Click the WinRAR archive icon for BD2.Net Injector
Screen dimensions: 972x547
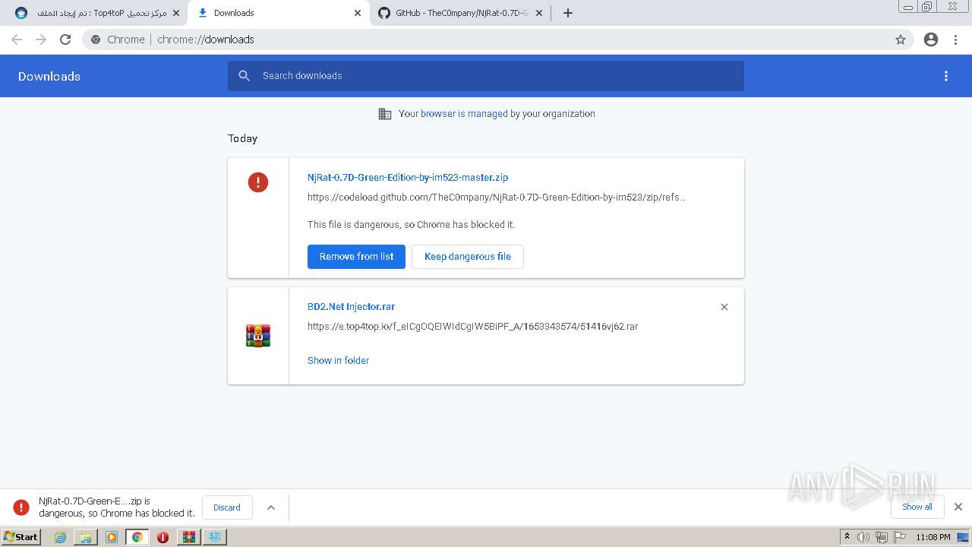(x=258, y=336)
